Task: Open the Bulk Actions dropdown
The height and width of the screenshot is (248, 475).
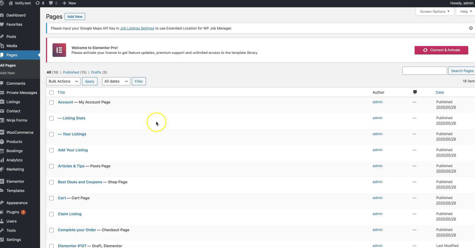Action: tap(63, 81)
